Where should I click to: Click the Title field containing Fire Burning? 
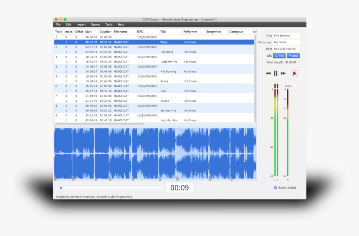pyautogui.click(x=286, y=36)
